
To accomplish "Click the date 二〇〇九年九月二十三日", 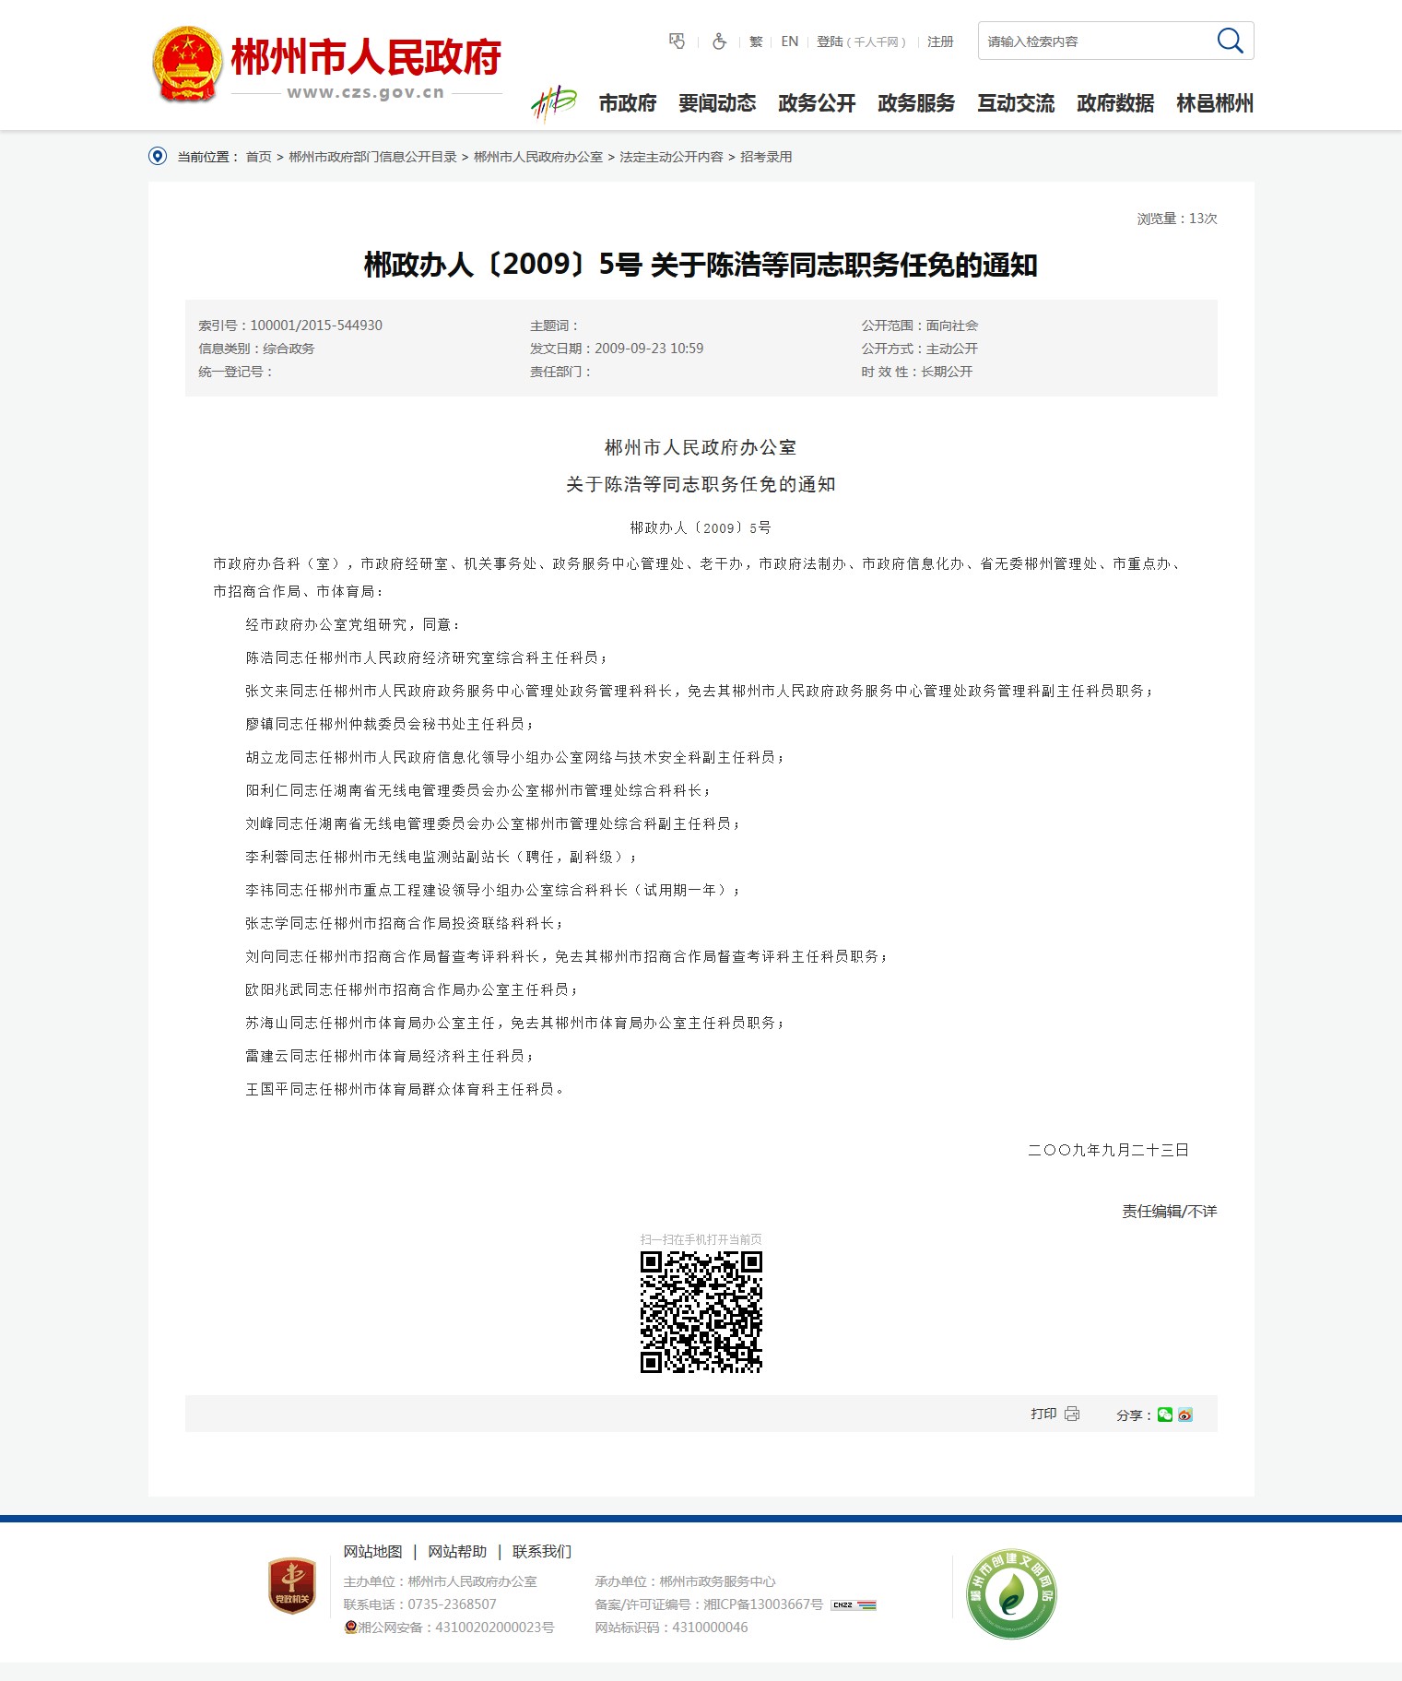I will pos(1108,1150).
